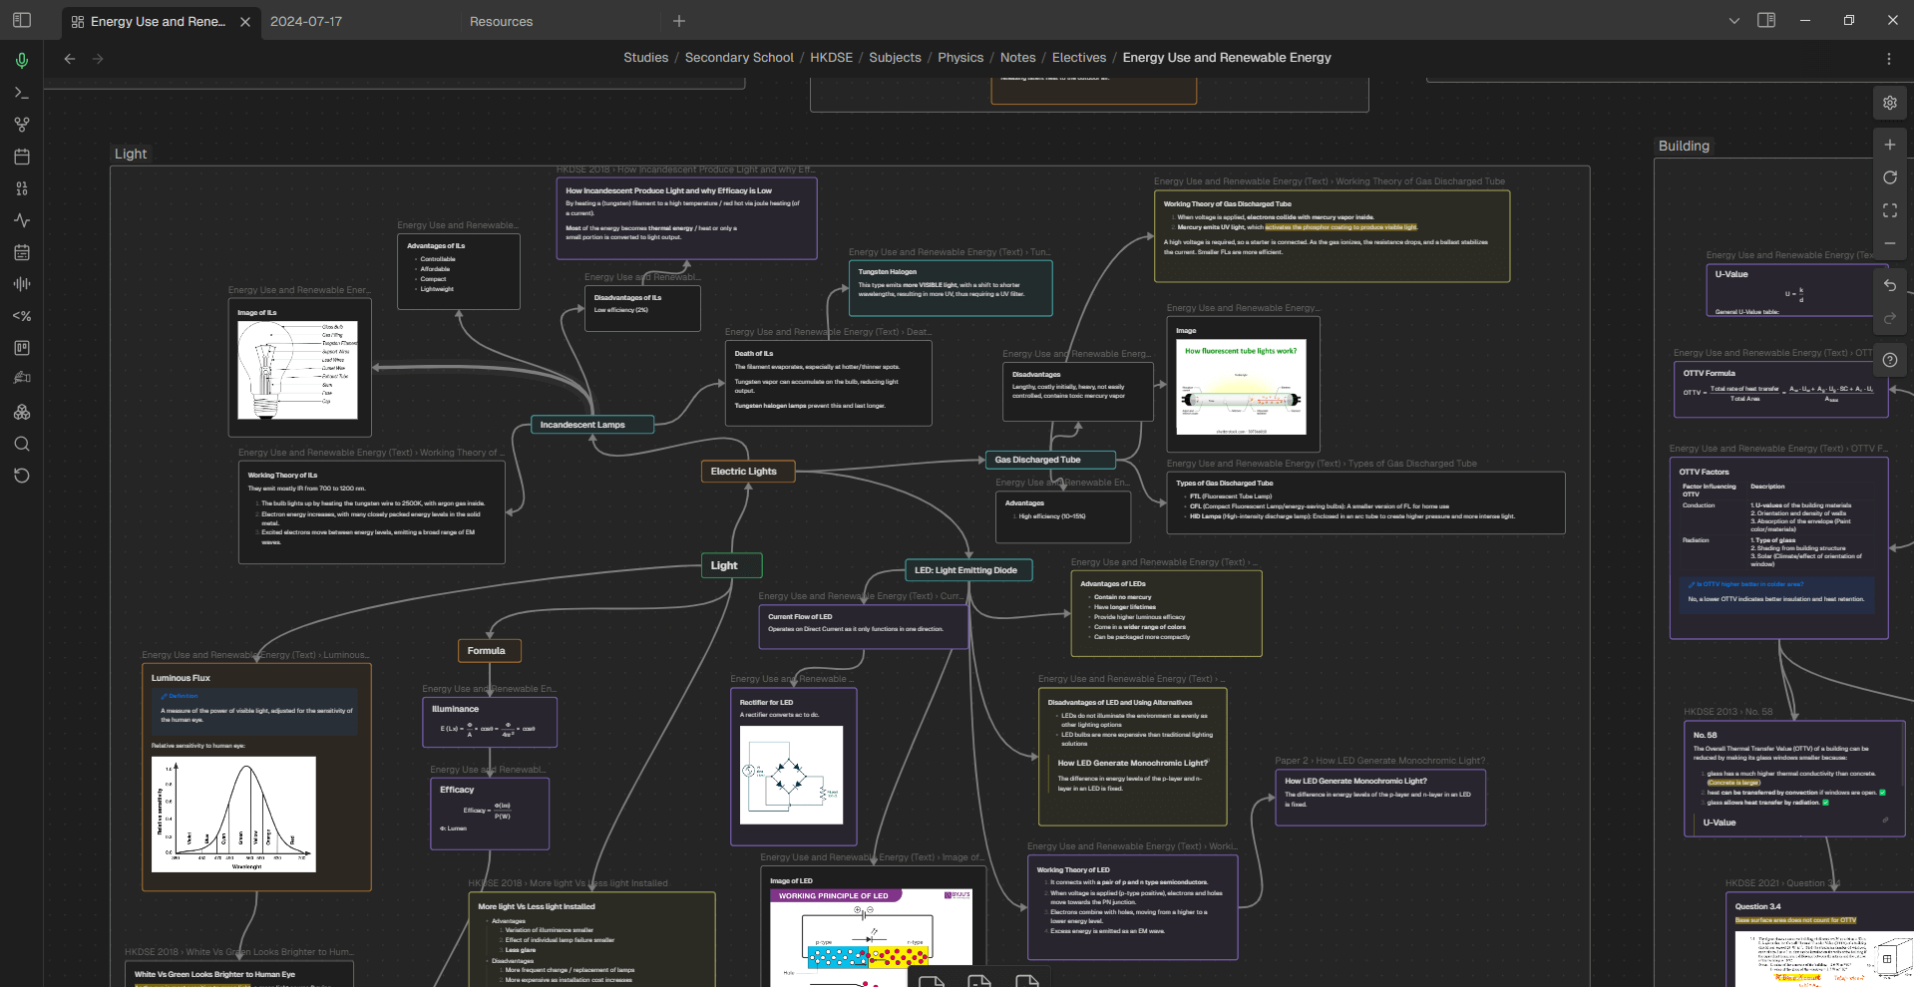
Task: Toggle the right sidebar panel
Action: coord(1766,20)
